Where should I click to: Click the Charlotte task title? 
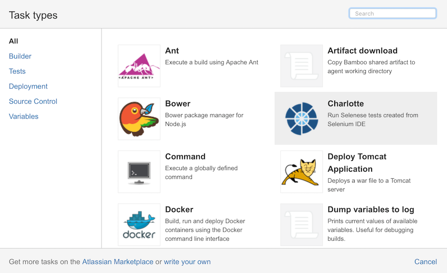tap(345, 104)
